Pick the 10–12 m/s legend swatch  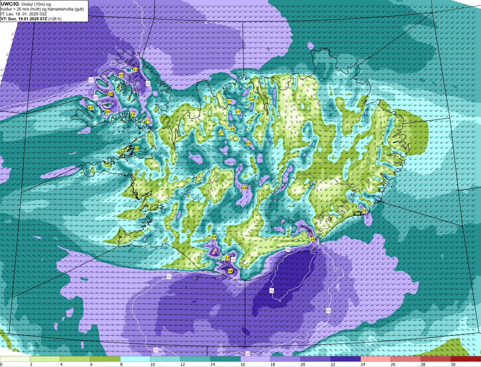tap(165, 359)
